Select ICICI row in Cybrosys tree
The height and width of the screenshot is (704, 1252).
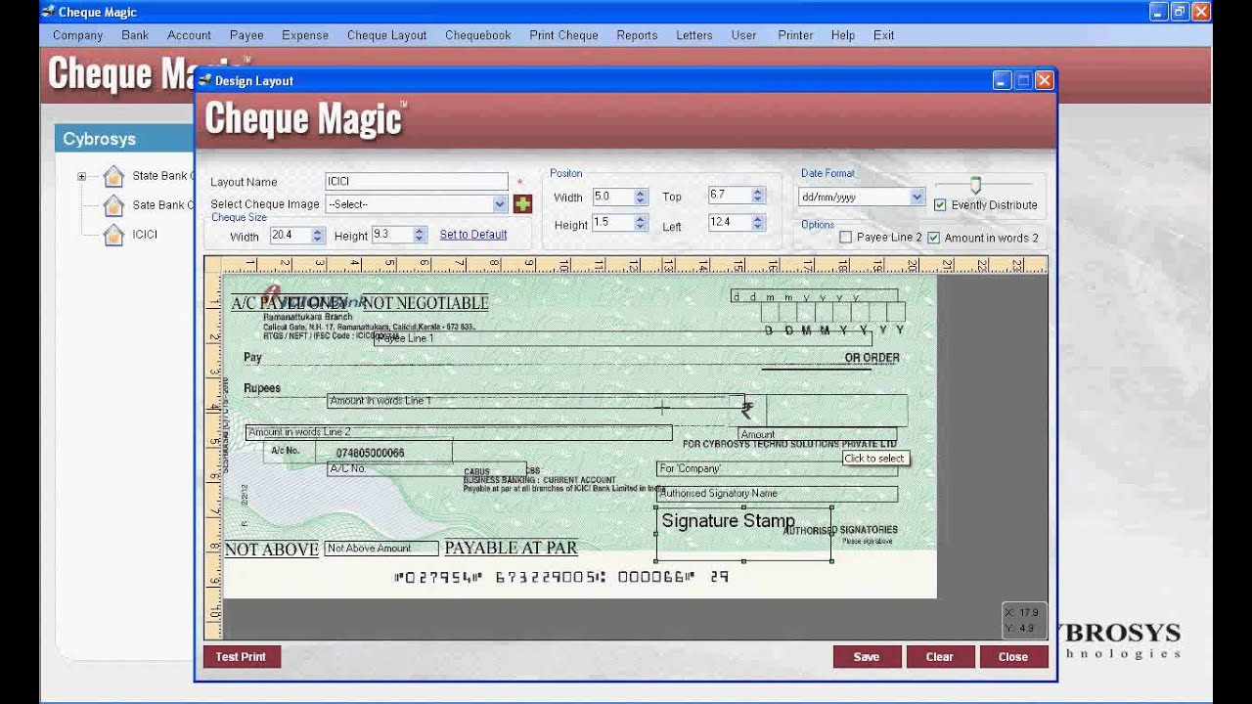(x=145, y=235)
